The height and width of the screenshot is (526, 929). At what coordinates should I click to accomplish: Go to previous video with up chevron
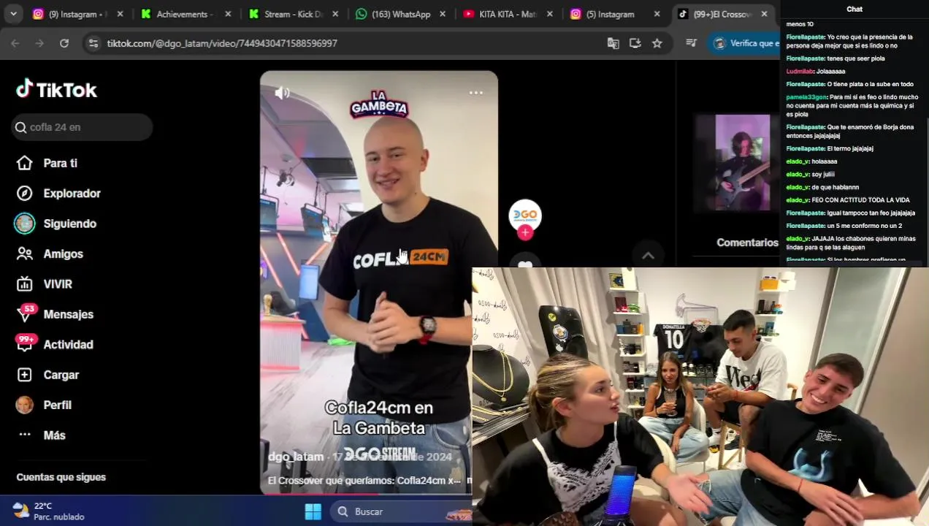[x=648, y=256]
